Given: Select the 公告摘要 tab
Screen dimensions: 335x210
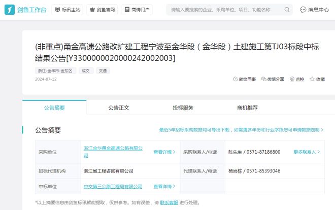Looking at the screenshot, I should click(54, 108).
